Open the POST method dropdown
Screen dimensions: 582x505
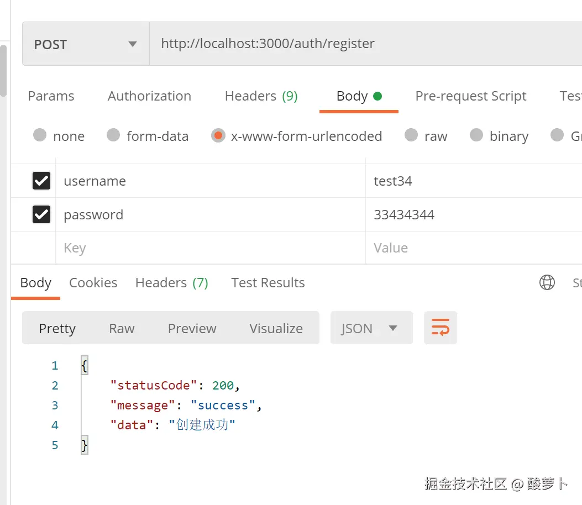(86, 44)
